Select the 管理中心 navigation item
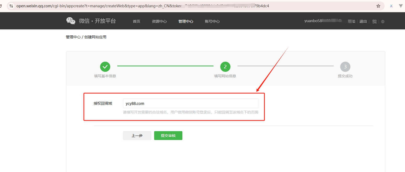 (186, 21)
